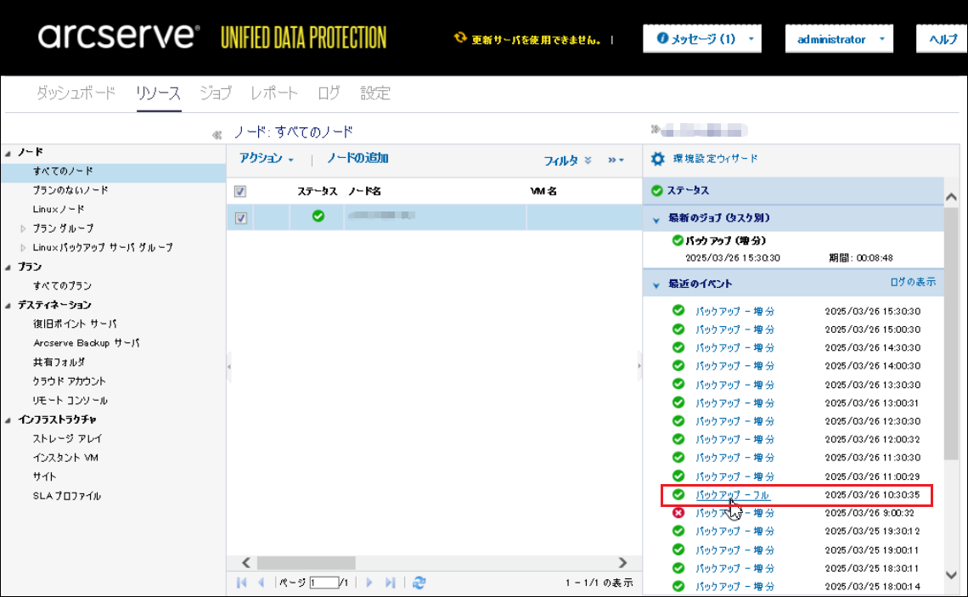
Task: Switch to the ログ tab
Action: (x=329, y=93)
